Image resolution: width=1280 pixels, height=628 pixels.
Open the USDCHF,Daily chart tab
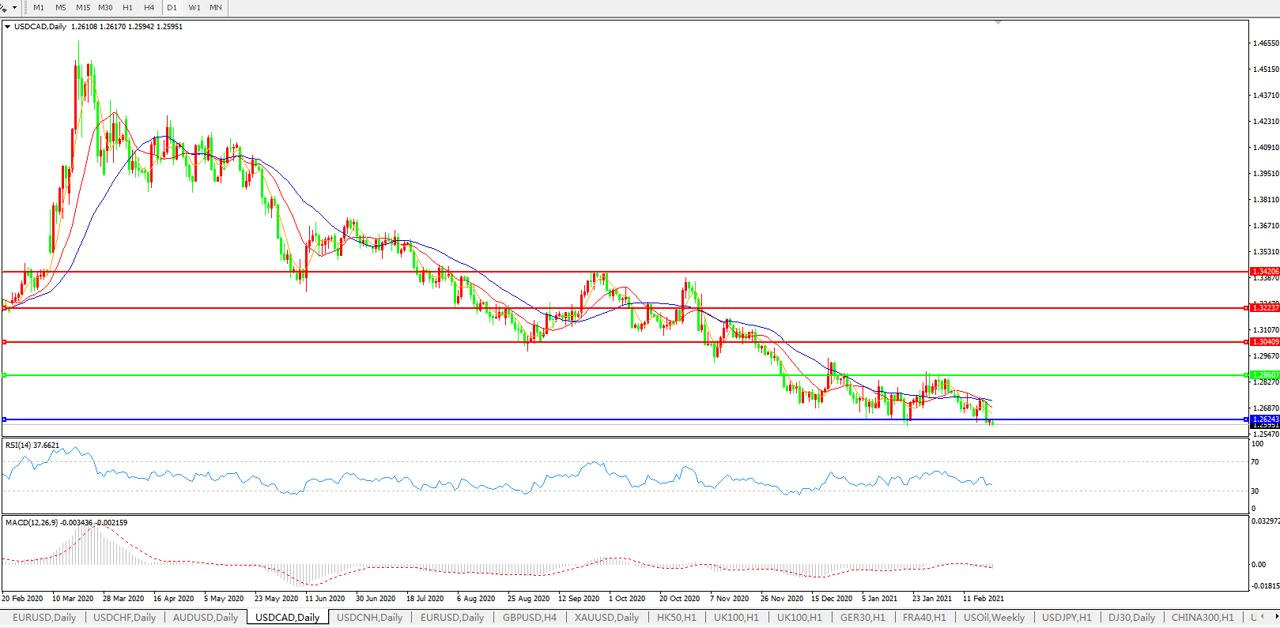pyautogui.click(x=124, y=618)
